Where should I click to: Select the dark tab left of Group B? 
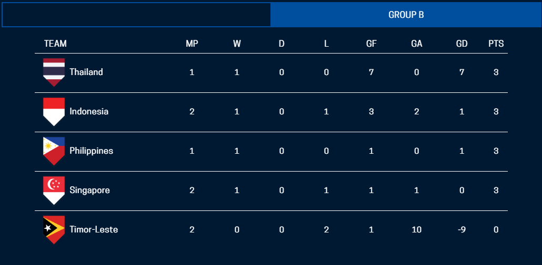click(x=136, y=15)
